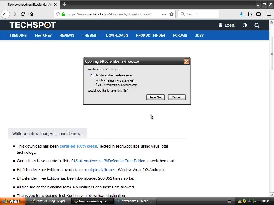Click the bitdefender_avfree.exe file name
This screenshot has width=274, height=205.
113,75
